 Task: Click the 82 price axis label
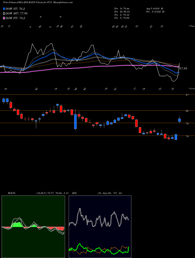pos(187,111)
